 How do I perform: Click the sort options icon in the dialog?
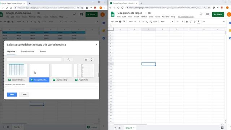pyautogui.click(x=91, y=60)
